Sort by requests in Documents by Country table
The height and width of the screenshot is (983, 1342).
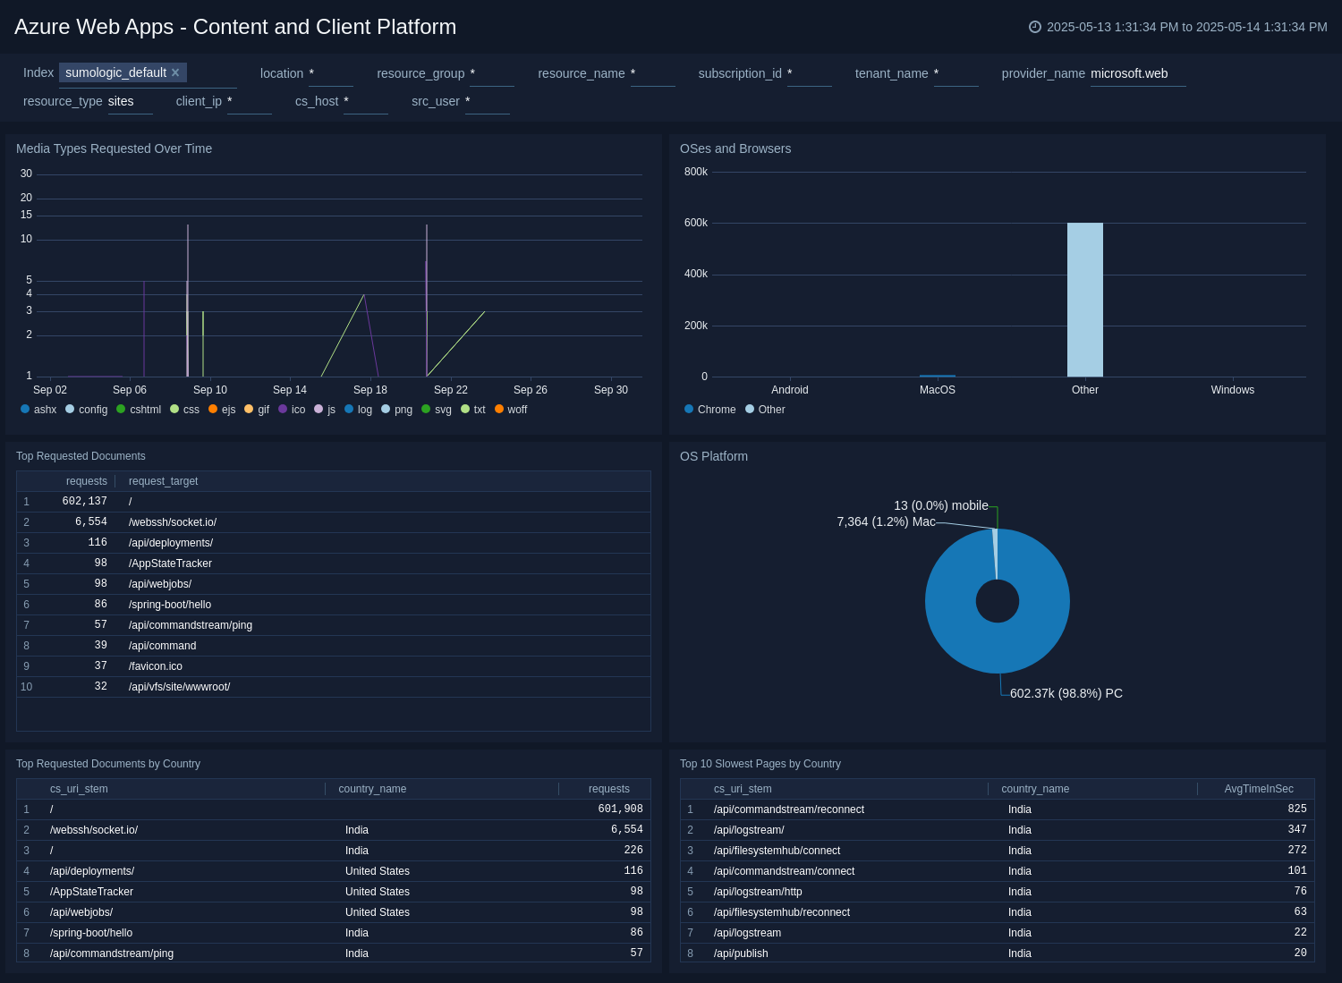pyautogui.click(x=609, y=789)
